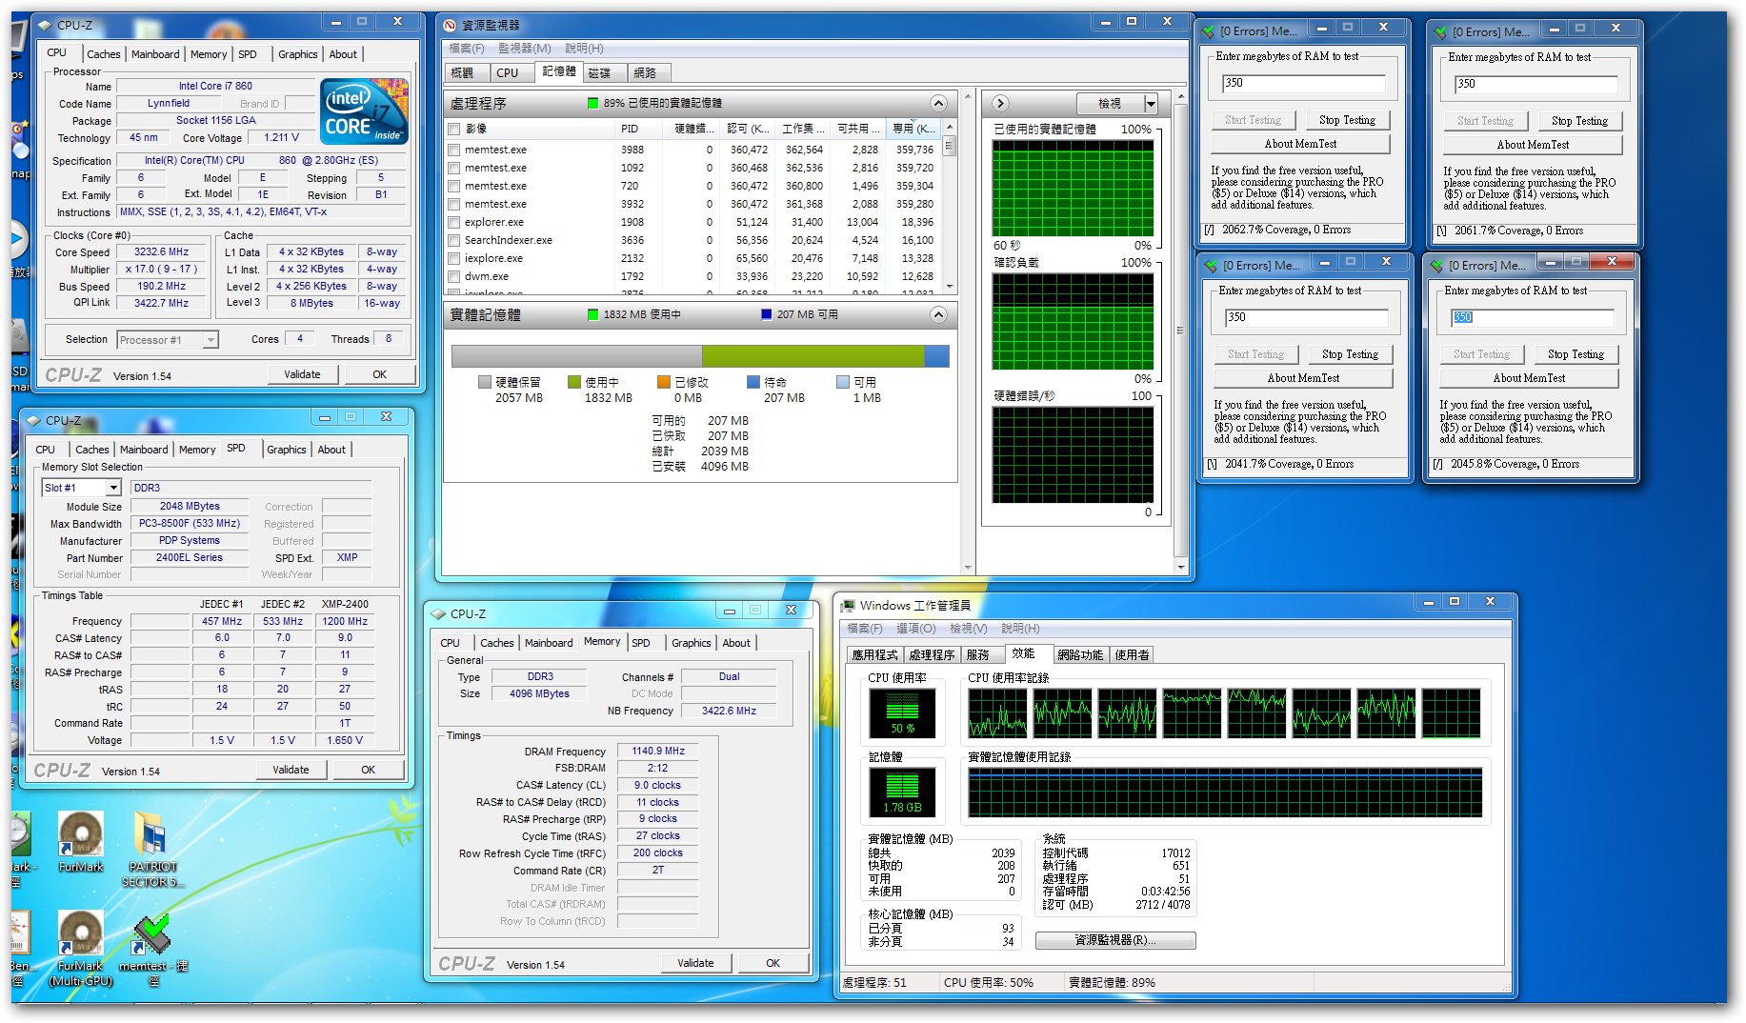Screen dimensions: 1746x1023
Task: Enable the SearchIndexer.exe checkbox
Action: pos(454,241)
